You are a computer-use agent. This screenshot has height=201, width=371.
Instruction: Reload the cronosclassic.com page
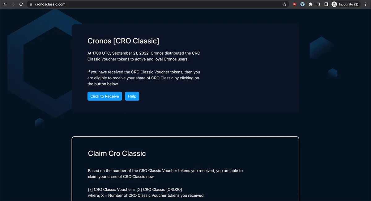(21, 4)
